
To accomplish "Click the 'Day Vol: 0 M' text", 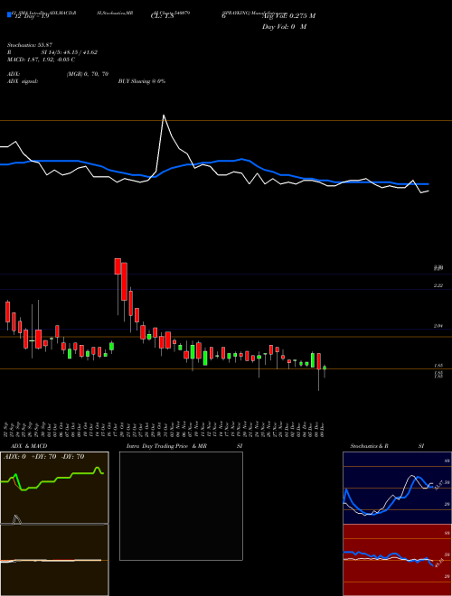I will [284, 27].
